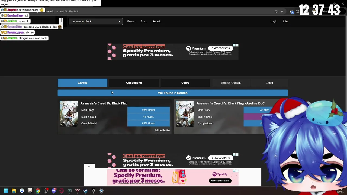Click chat message 'el rogue es el mas corto'
Screen dimensions: 347x195
pos(33,38)
